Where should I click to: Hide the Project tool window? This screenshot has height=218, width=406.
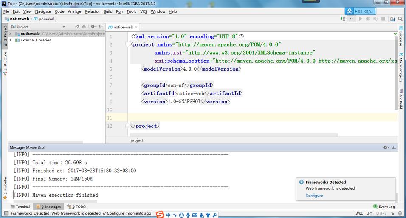click(101, 27)
